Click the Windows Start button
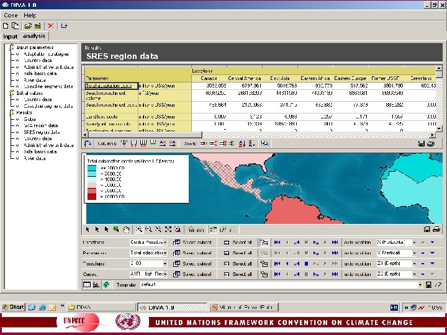This screenshot has height=335, width=447. click(x=12, y=307)
